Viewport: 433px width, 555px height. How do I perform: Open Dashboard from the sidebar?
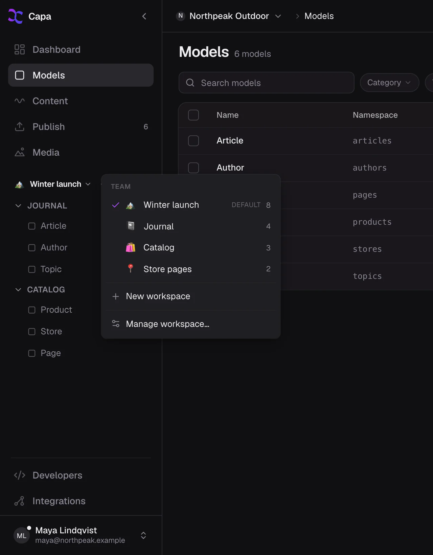tap(81, 49)
